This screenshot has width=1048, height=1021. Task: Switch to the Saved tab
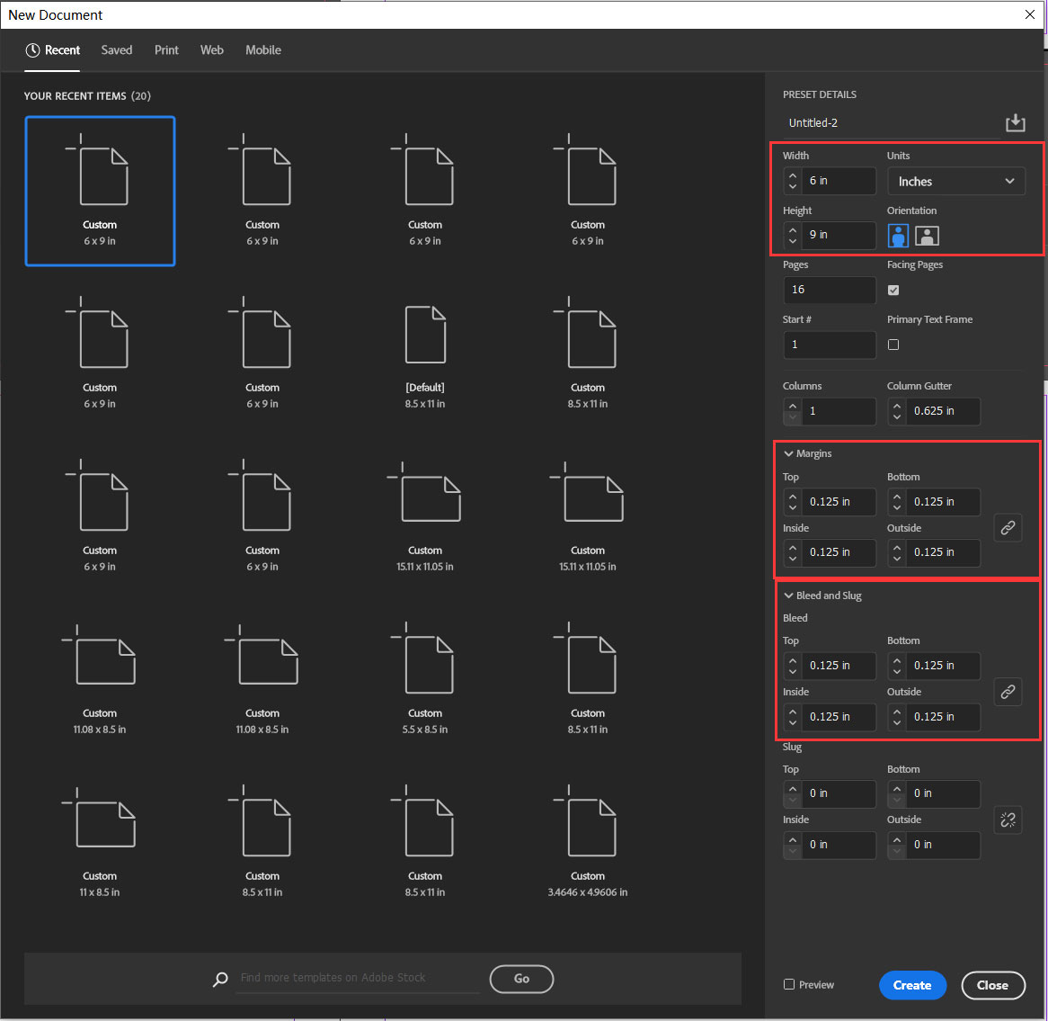click(x=117, y=50)
